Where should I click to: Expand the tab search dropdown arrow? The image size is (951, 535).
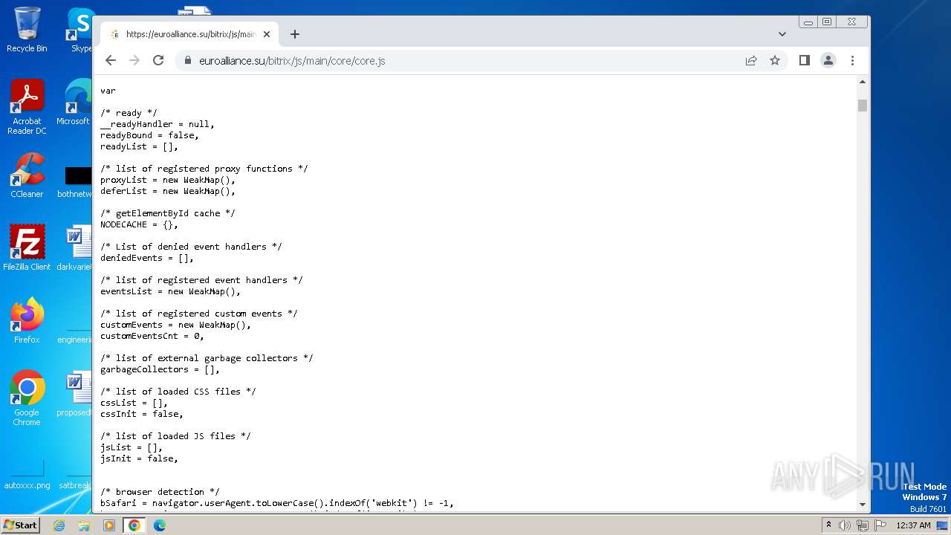point(782,34)
